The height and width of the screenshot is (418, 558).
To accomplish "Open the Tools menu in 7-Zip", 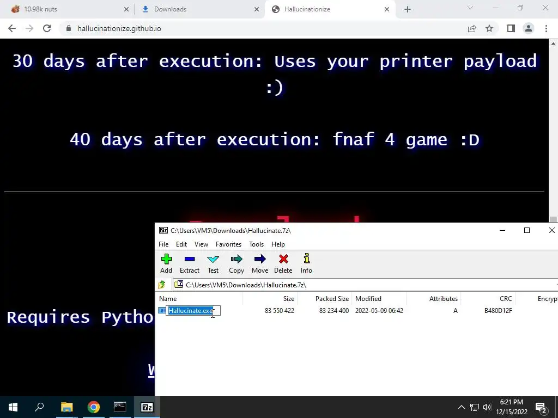I will tap(256, 244).
